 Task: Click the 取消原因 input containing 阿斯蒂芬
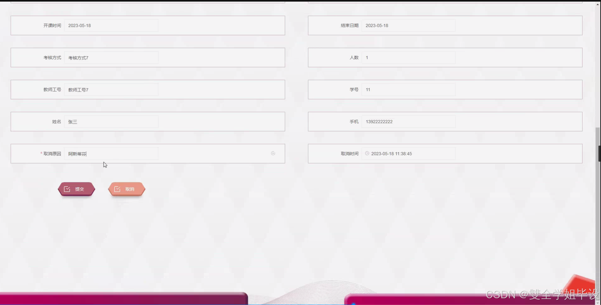[111, 154]
